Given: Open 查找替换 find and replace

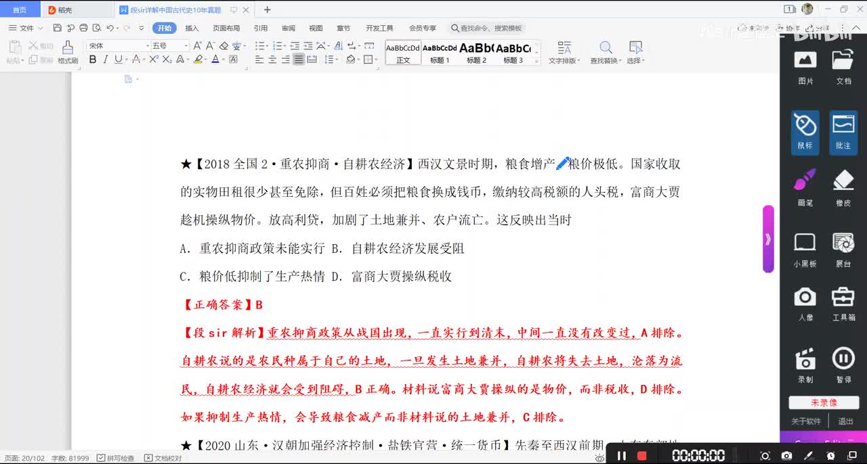Looking at the screenshot, I should point(606,52).
